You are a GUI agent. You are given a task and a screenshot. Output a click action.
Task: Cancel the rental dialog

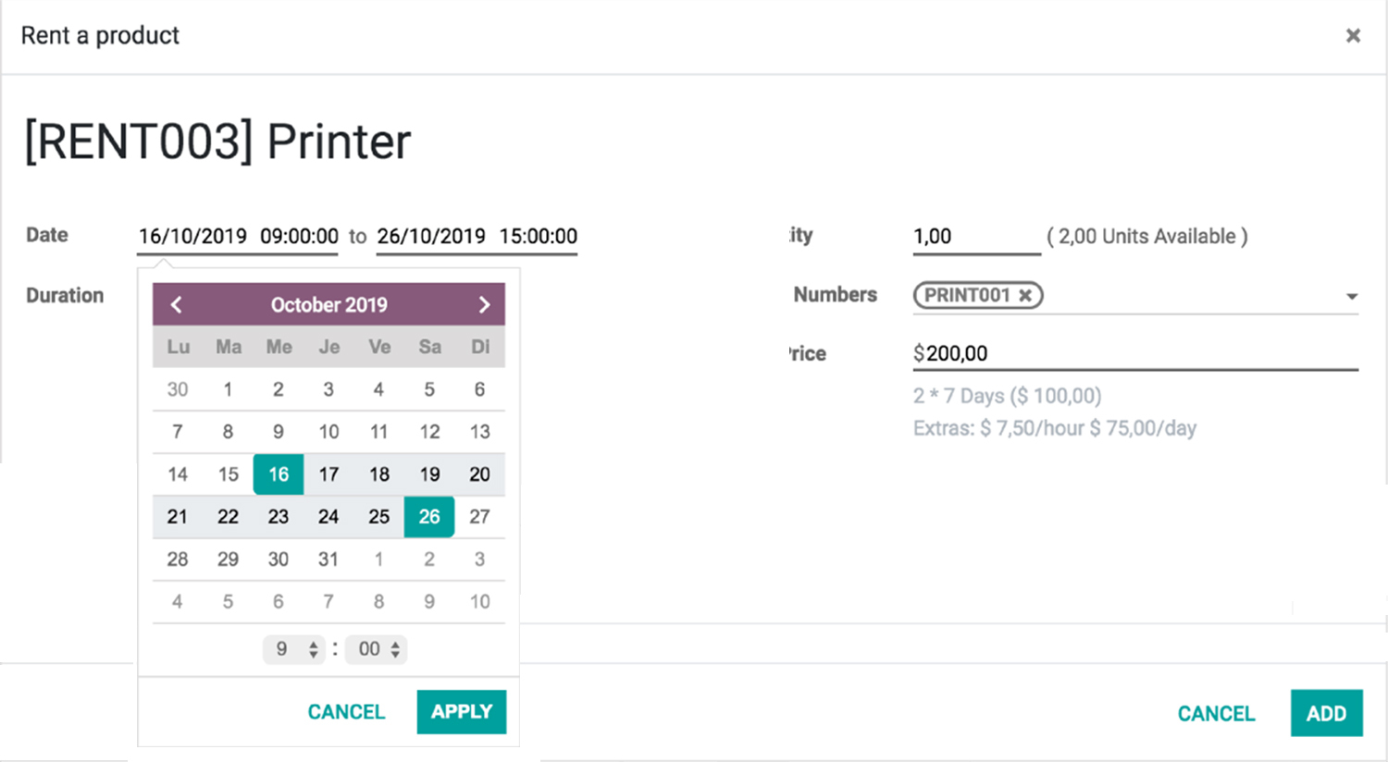[1215, 713]
